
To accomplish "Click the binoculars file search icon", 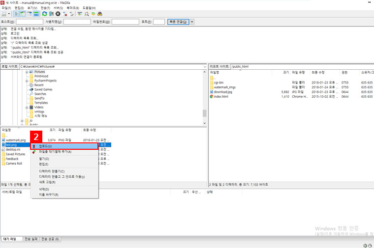I will [100, 14].
